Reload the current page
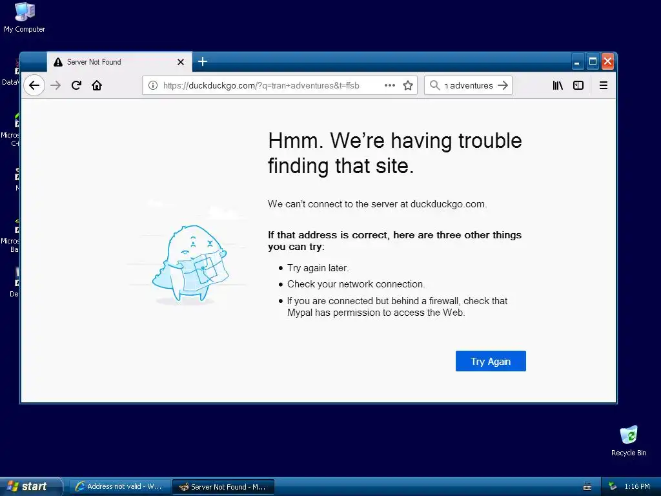 coord(76,85)
